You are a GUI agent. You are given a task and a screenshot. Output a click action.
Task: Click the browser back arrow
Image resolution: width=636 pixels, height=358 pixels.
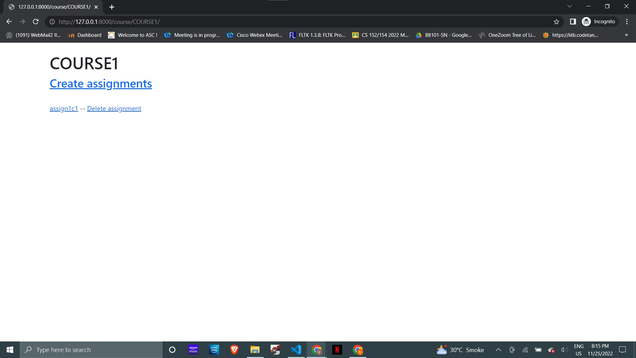(9, 22)
